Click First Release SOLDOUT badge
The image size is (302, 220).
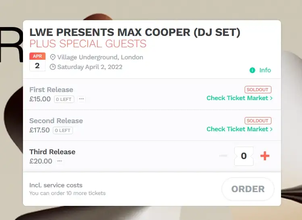coord(258,90)
